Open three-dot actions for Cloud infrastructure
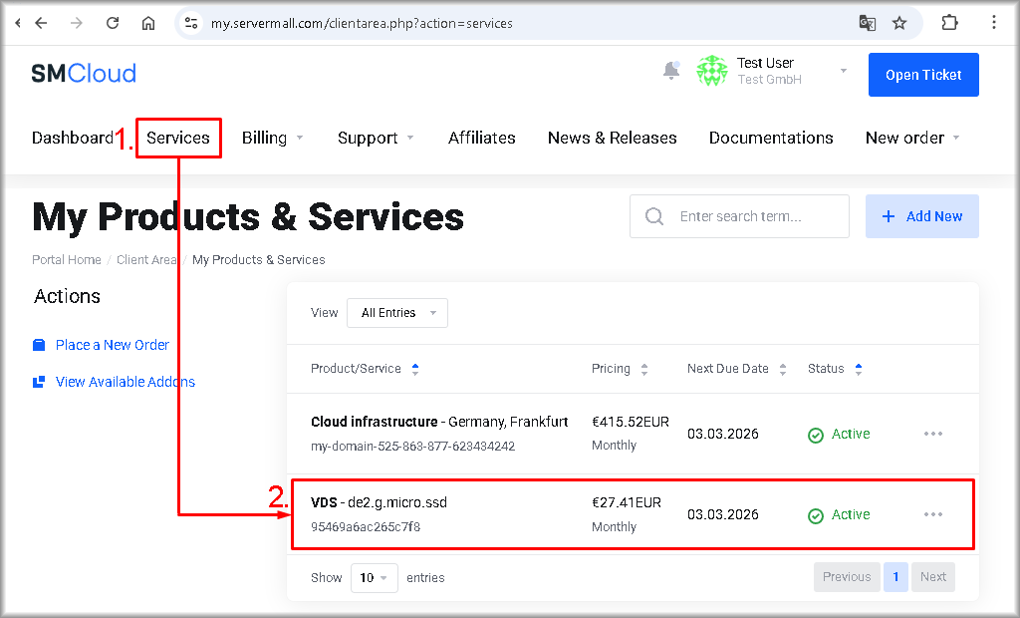This screenshot has width=1020, height=618. tap(932, 434)
